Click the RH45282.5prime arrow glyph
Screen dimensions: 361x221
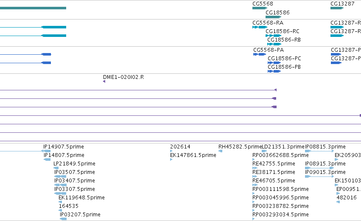click(x=220, y=151)
